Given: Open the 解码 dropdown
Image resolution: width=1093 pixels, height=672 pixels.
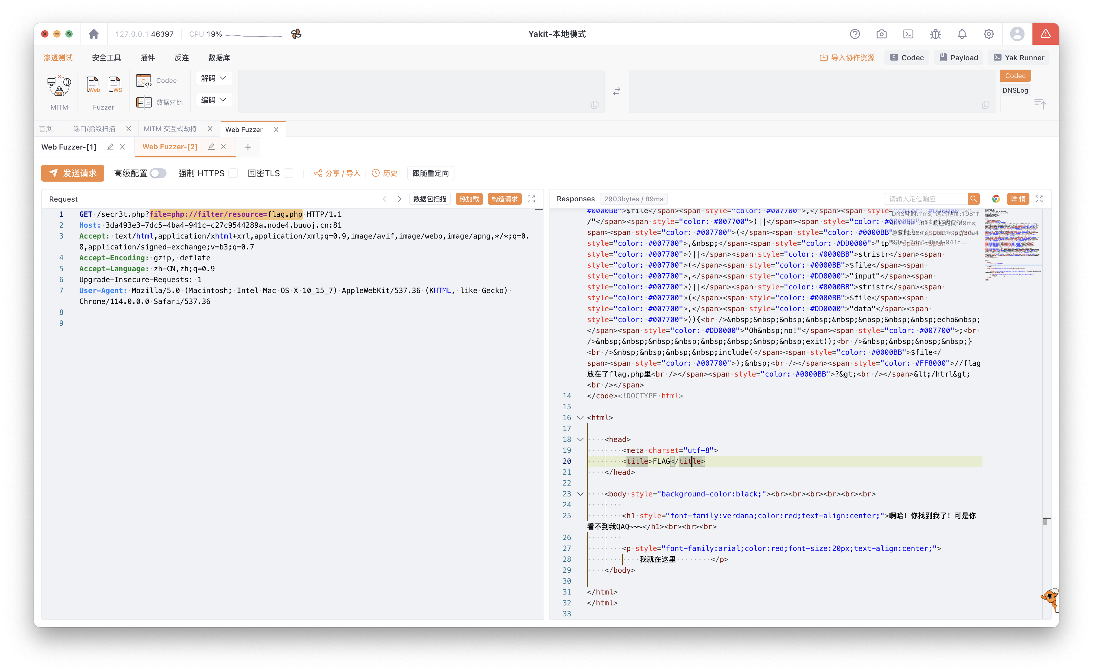Looking at the screenshot, I should (x=214, y=78).
